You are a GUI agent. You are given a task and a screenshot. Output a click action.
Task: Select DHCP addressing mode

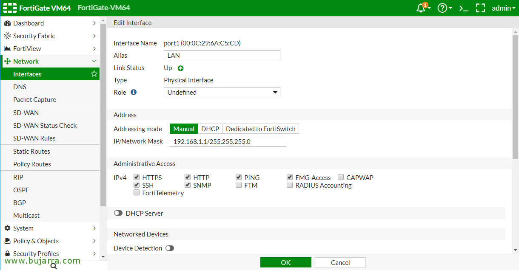pos(210,129)
